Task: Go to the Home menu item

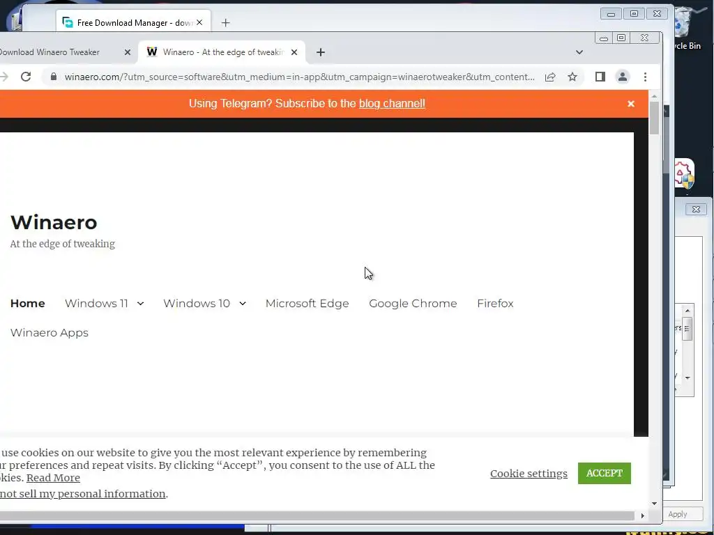Action: click(x=28, y=304)
